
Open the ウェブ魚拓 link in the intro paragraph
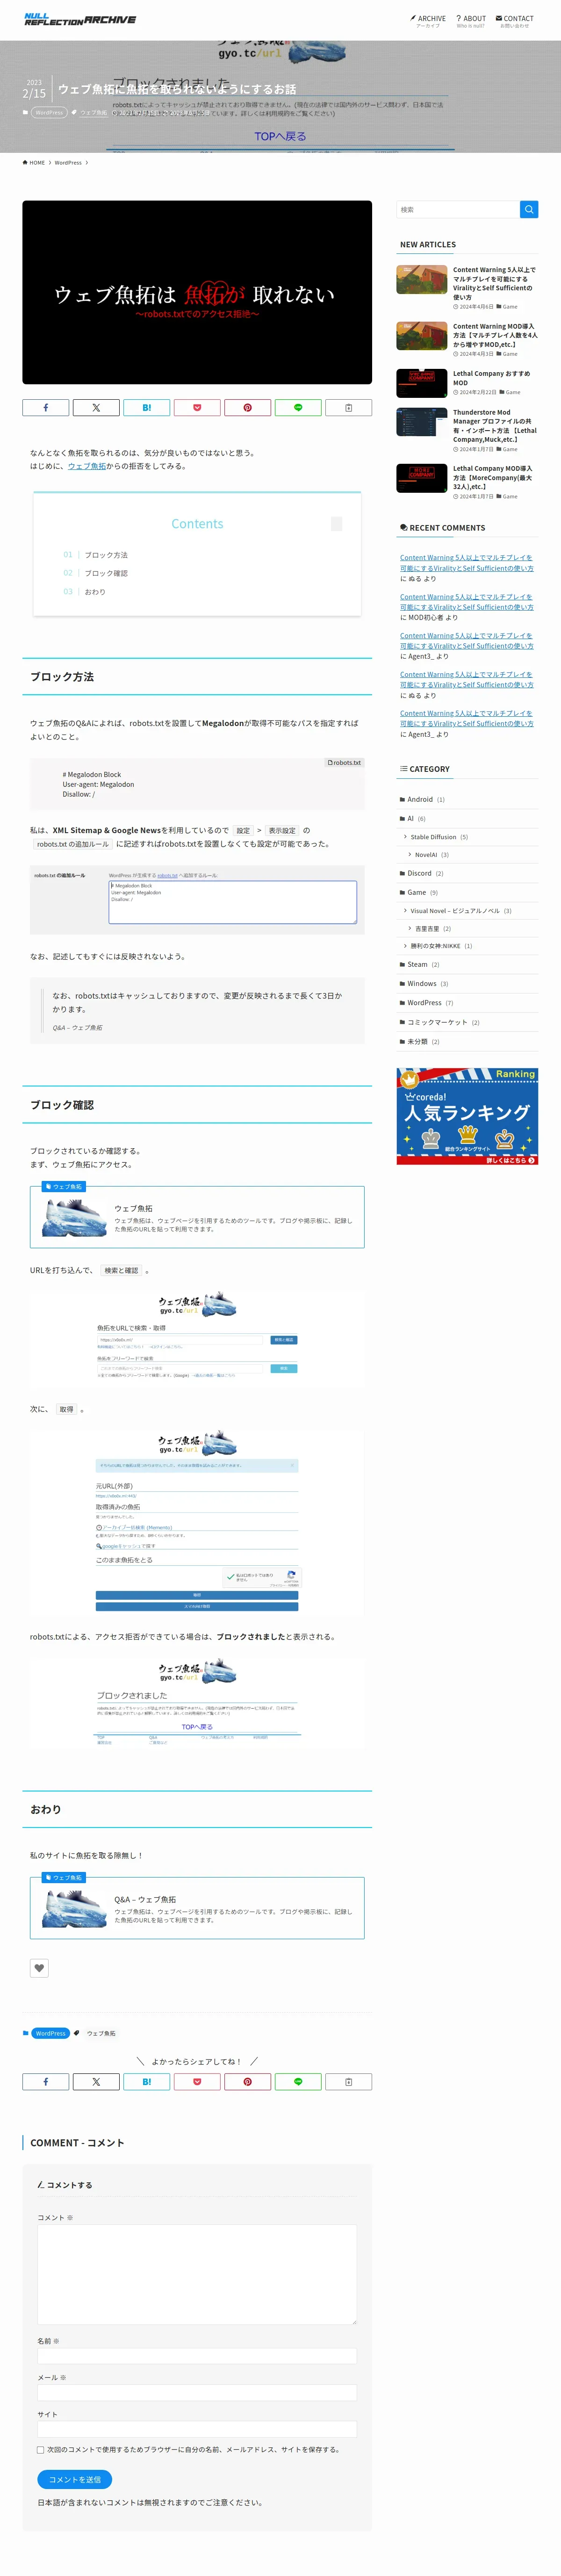click(x=87, y=466)
